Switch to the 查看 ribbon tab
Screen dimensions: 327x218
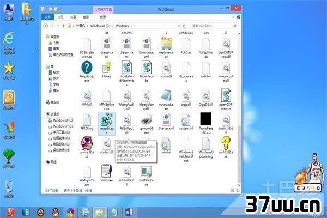[x=86, y=17]
